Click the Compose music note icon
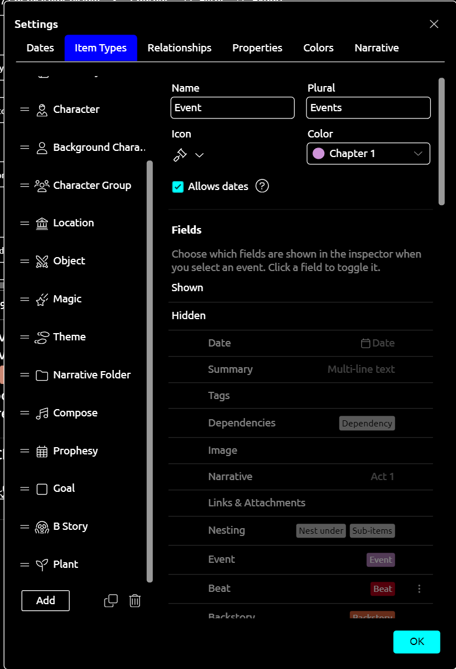The height and width of the screenshot is (669, 456). [42, 413]
